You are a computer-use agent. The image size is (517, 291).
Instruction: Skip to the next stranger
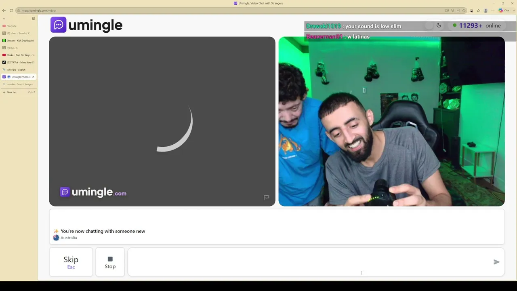coord(71,262)
